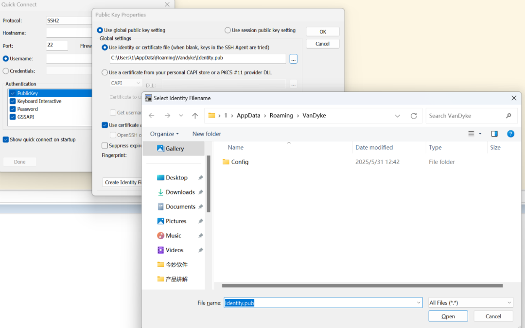This screenshot has height=328, width=525.
Task: Expand the File name dropdown arrow
Action: tap(419, 303)
